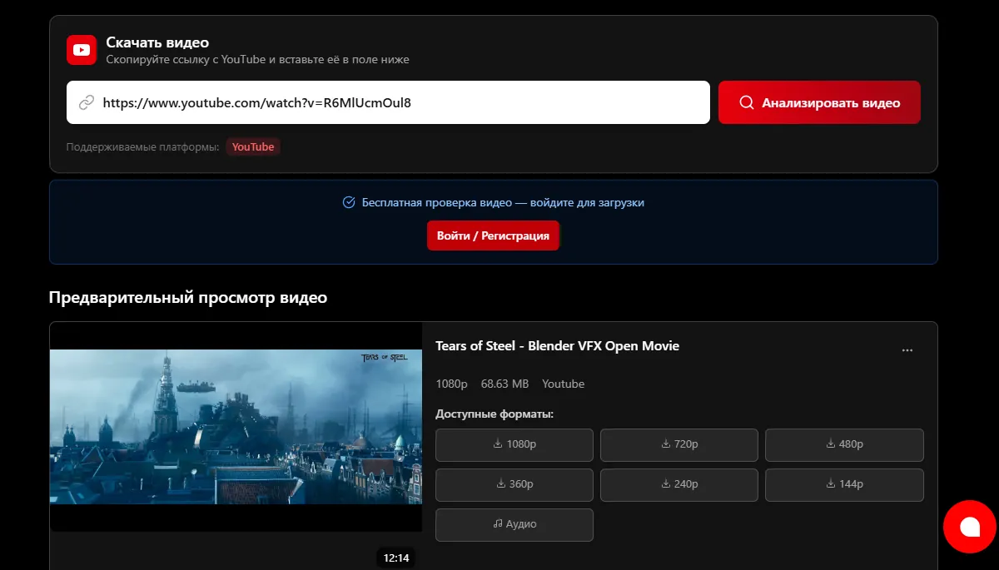
Task: Download the video in 480p
Action: tap(844, 444)
